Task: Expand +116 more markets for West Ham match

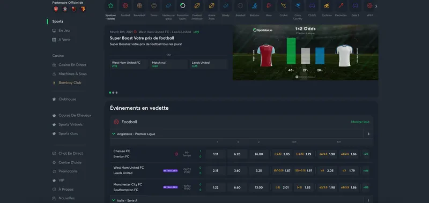Action: pyautogui.click(x=366, y=171)
